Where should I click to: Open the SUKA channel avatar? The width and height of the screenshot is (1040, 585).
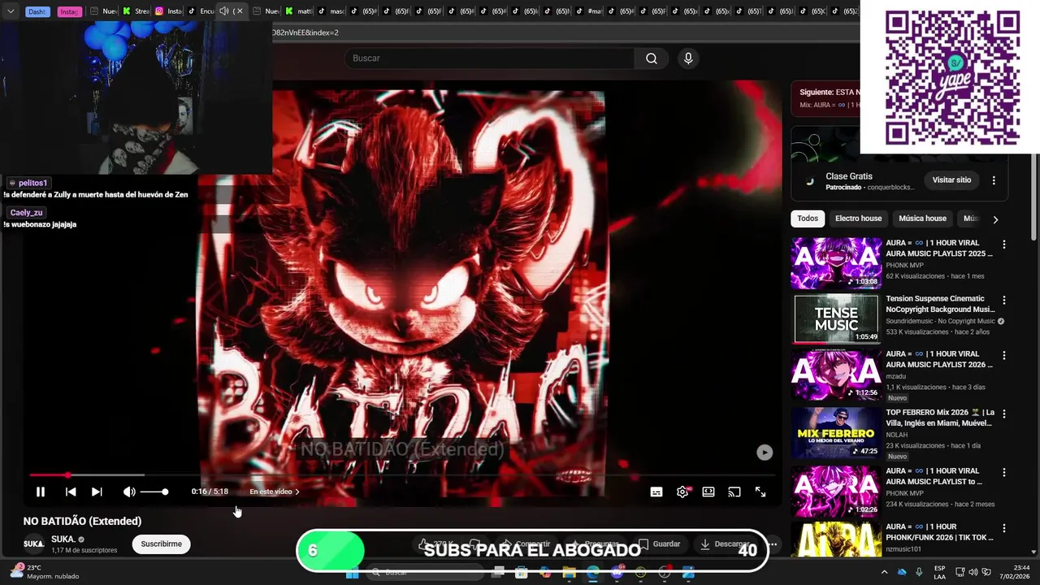pyautogui.click(x=34, y=544)
